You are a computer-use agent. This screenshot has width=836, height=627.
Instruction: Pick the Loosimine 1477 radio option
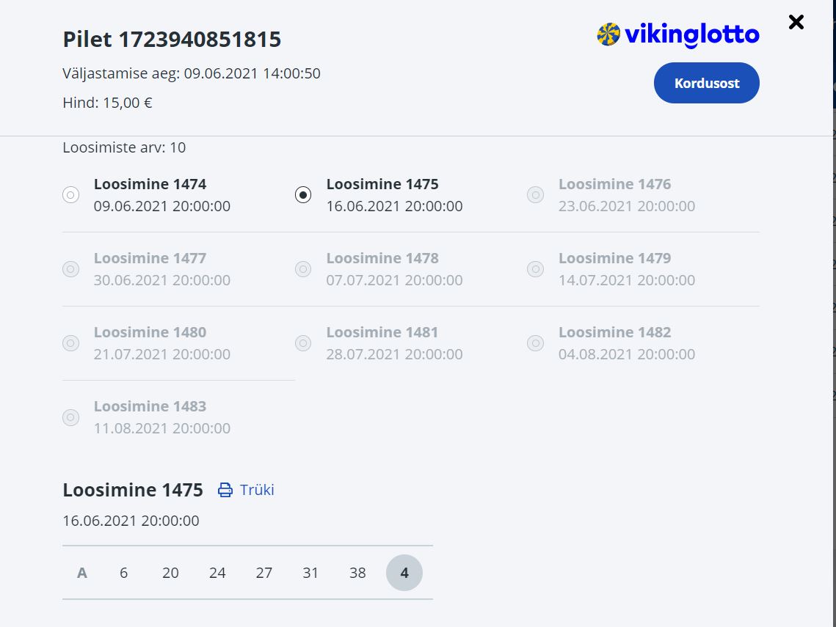[x=71, y=269]
